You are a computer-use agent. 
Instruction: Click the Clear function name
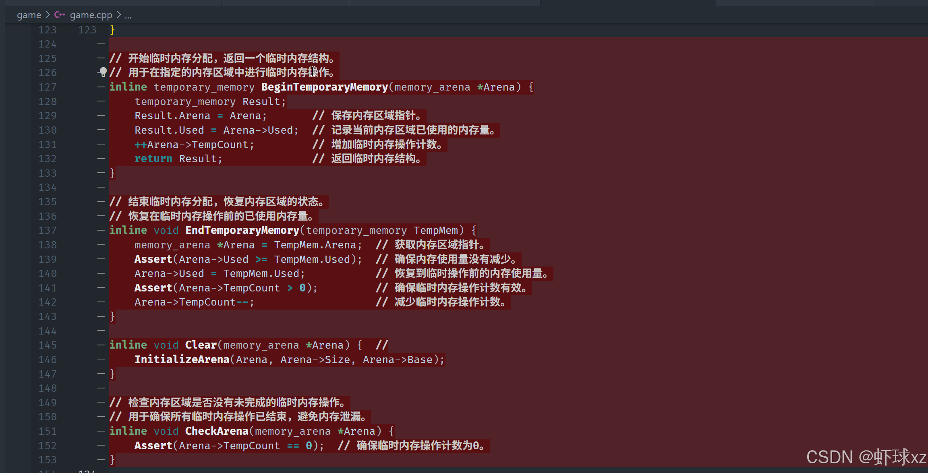tap(201, 345)
